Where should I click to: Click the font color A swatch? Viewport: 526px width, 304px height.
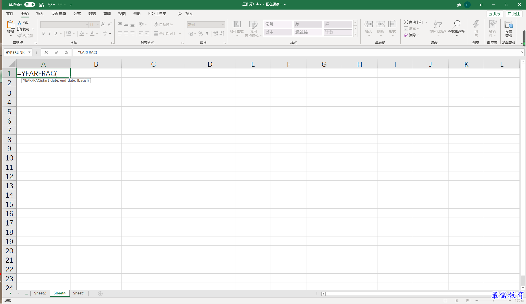tap(92, 33)
